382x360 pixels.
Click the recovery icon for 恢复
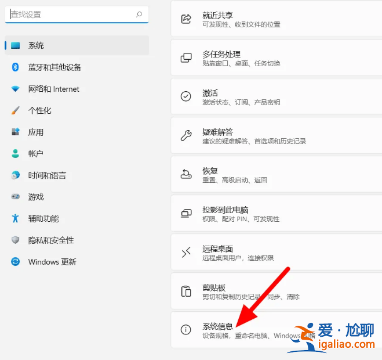point(186,174)
